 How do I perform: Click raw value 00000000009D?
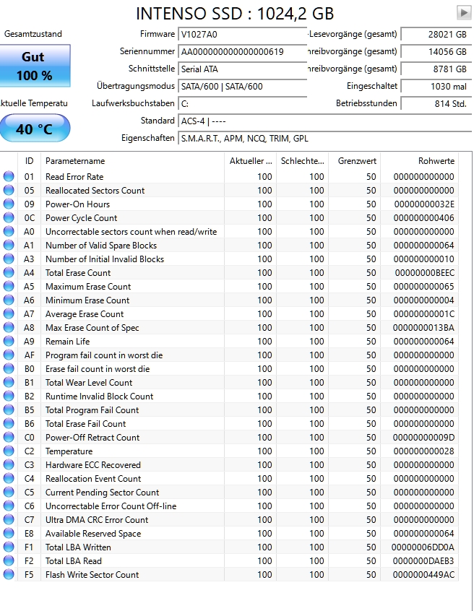pyautogui.click(x=423, y=437)
